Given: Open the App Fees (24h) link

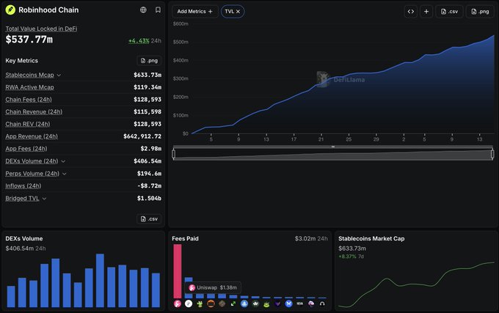Looking at the screenshot, I should click(x=26, y=149).
